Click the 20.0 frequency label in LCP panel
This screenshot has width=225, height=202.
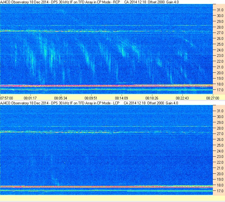point(220,174)
